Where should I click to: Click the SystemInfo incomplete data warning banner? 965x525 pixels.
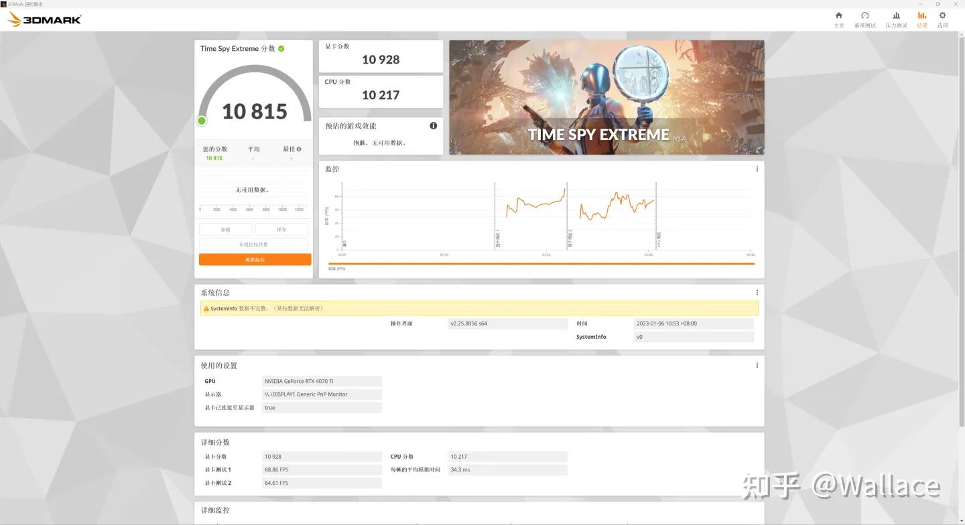click(x=480, y=308)
